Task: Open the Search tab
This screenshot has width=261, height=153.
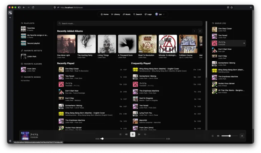Action: point(138,14)
